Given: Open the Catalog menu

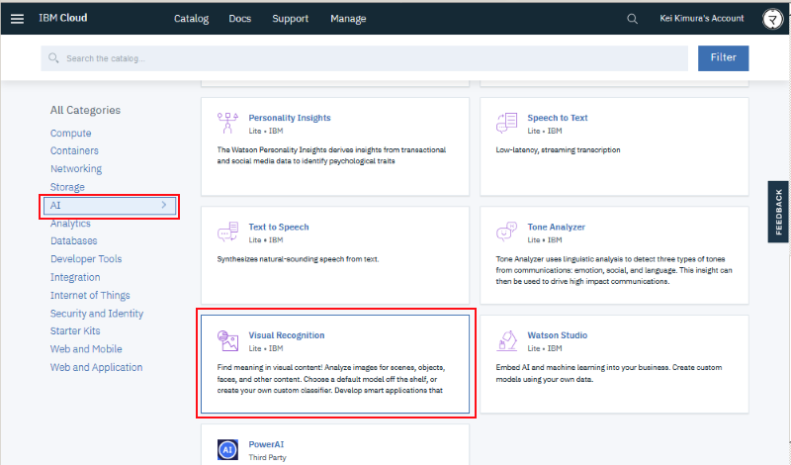Looking at the screenshot, I should [x=191, y=19].
